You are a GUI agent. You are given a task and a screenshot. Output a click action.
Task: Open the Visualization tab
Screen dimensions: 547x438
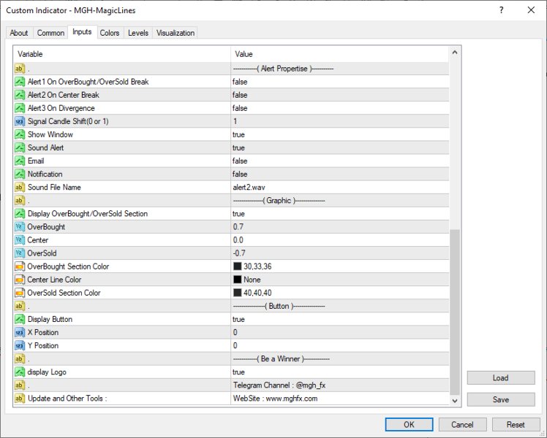[x=176, y=33]
